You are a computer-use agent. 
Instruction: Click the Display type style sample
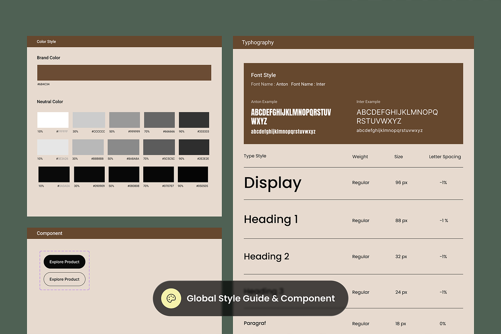click(273, 183)
